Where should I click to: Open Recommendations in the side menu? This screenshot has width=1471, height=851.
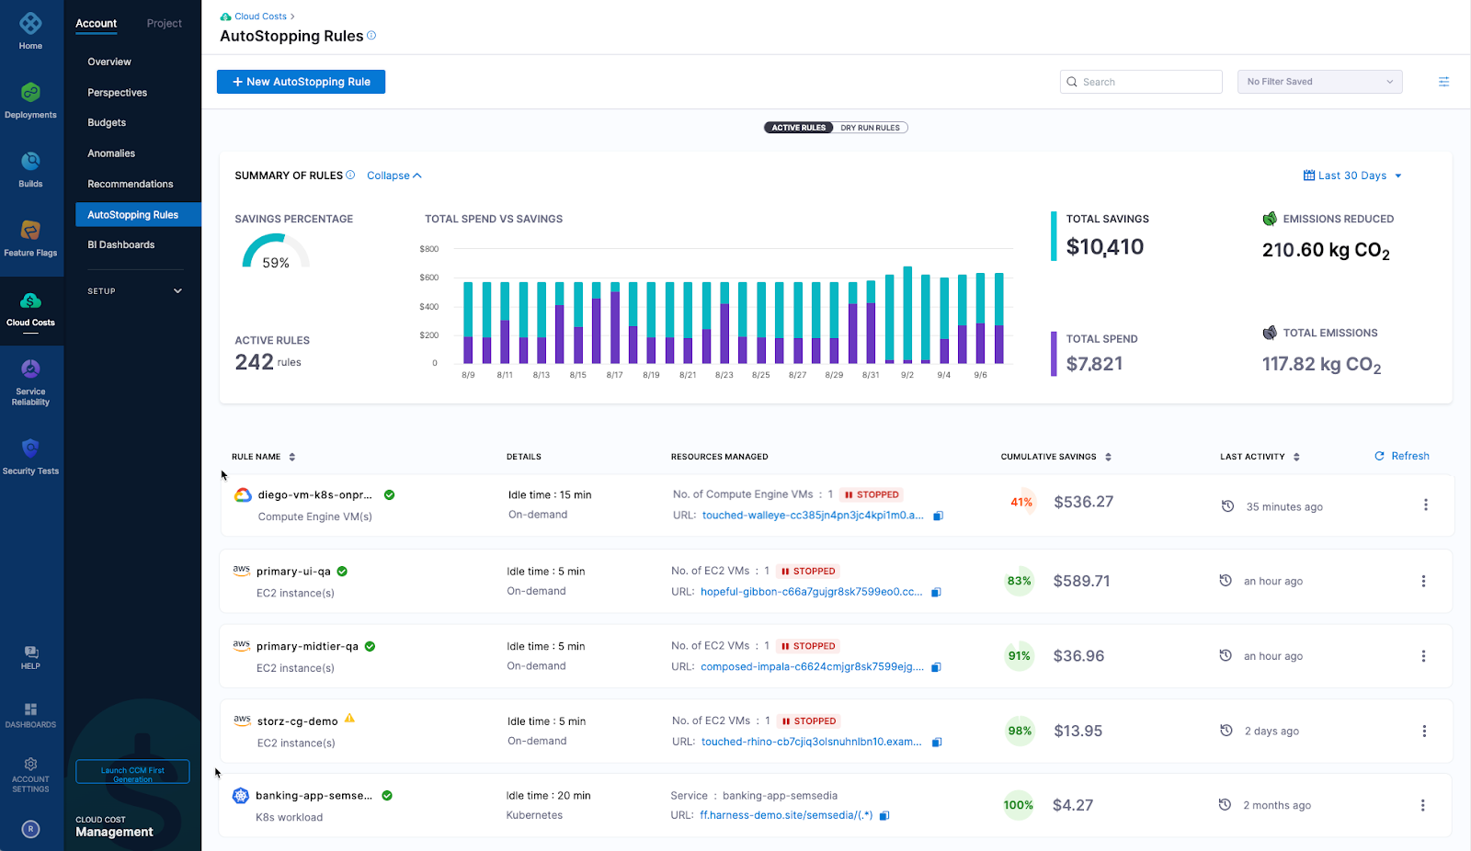coord(131,184)
